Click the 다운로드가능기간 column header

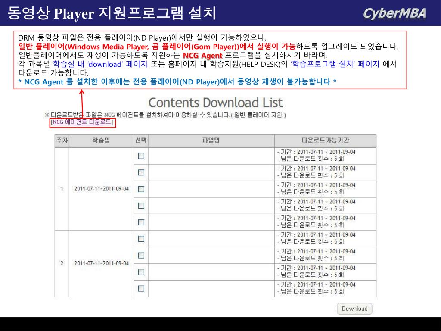click(326, 141)
